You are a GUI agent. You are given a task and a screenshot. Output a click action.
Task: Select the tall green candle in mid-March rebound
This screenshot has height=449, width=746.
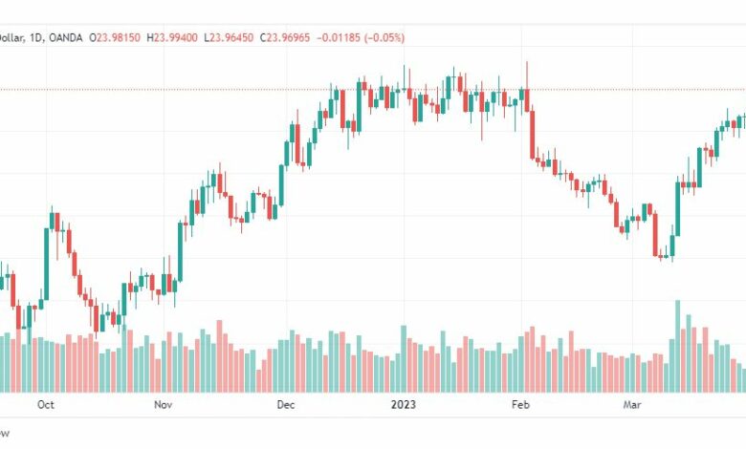677,209
